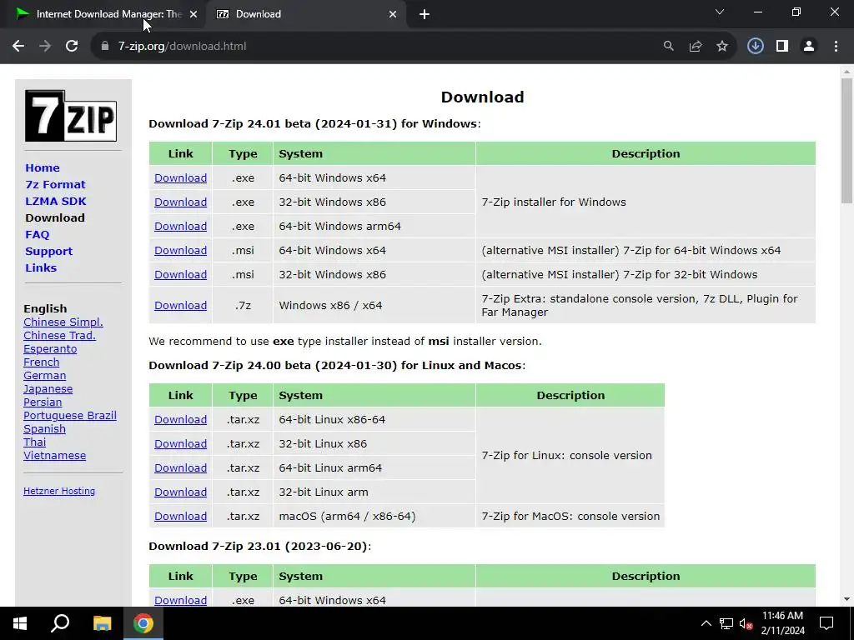The height and width of the screenshot is (640, 854).
Task: Toggle the Chrome side panel icon
Action: click(782, 47)
